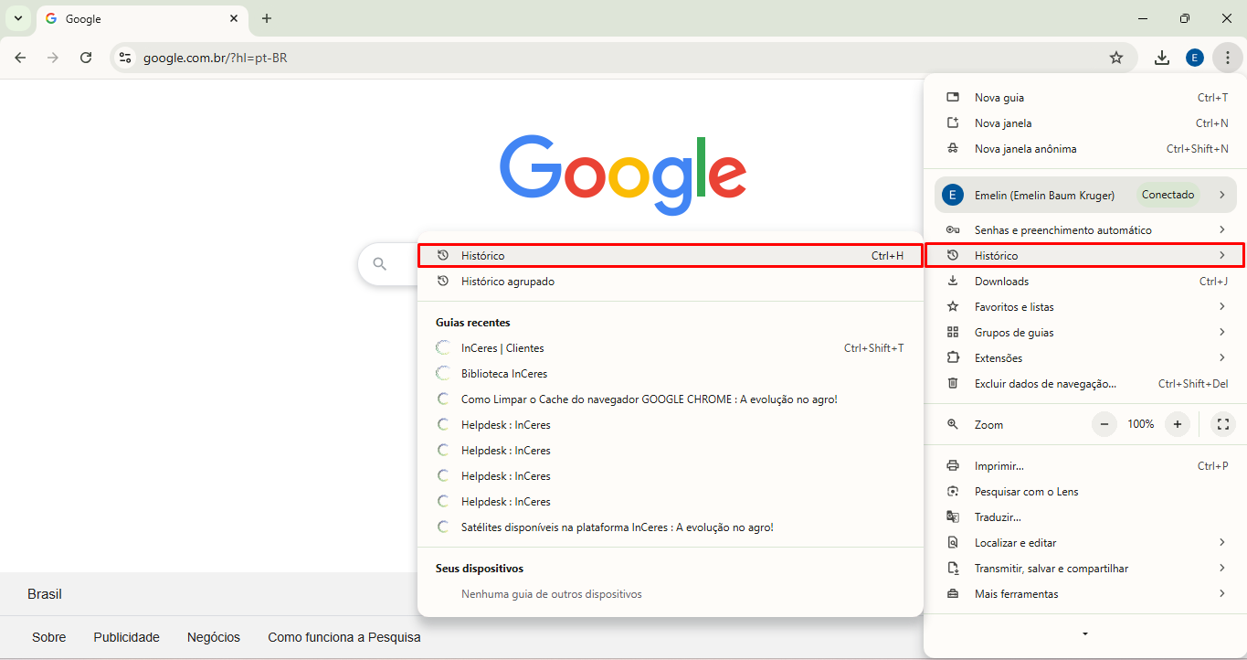Open a new tab with the plus button
Screen dimensions: 1247x660
[x=267, y=18]
